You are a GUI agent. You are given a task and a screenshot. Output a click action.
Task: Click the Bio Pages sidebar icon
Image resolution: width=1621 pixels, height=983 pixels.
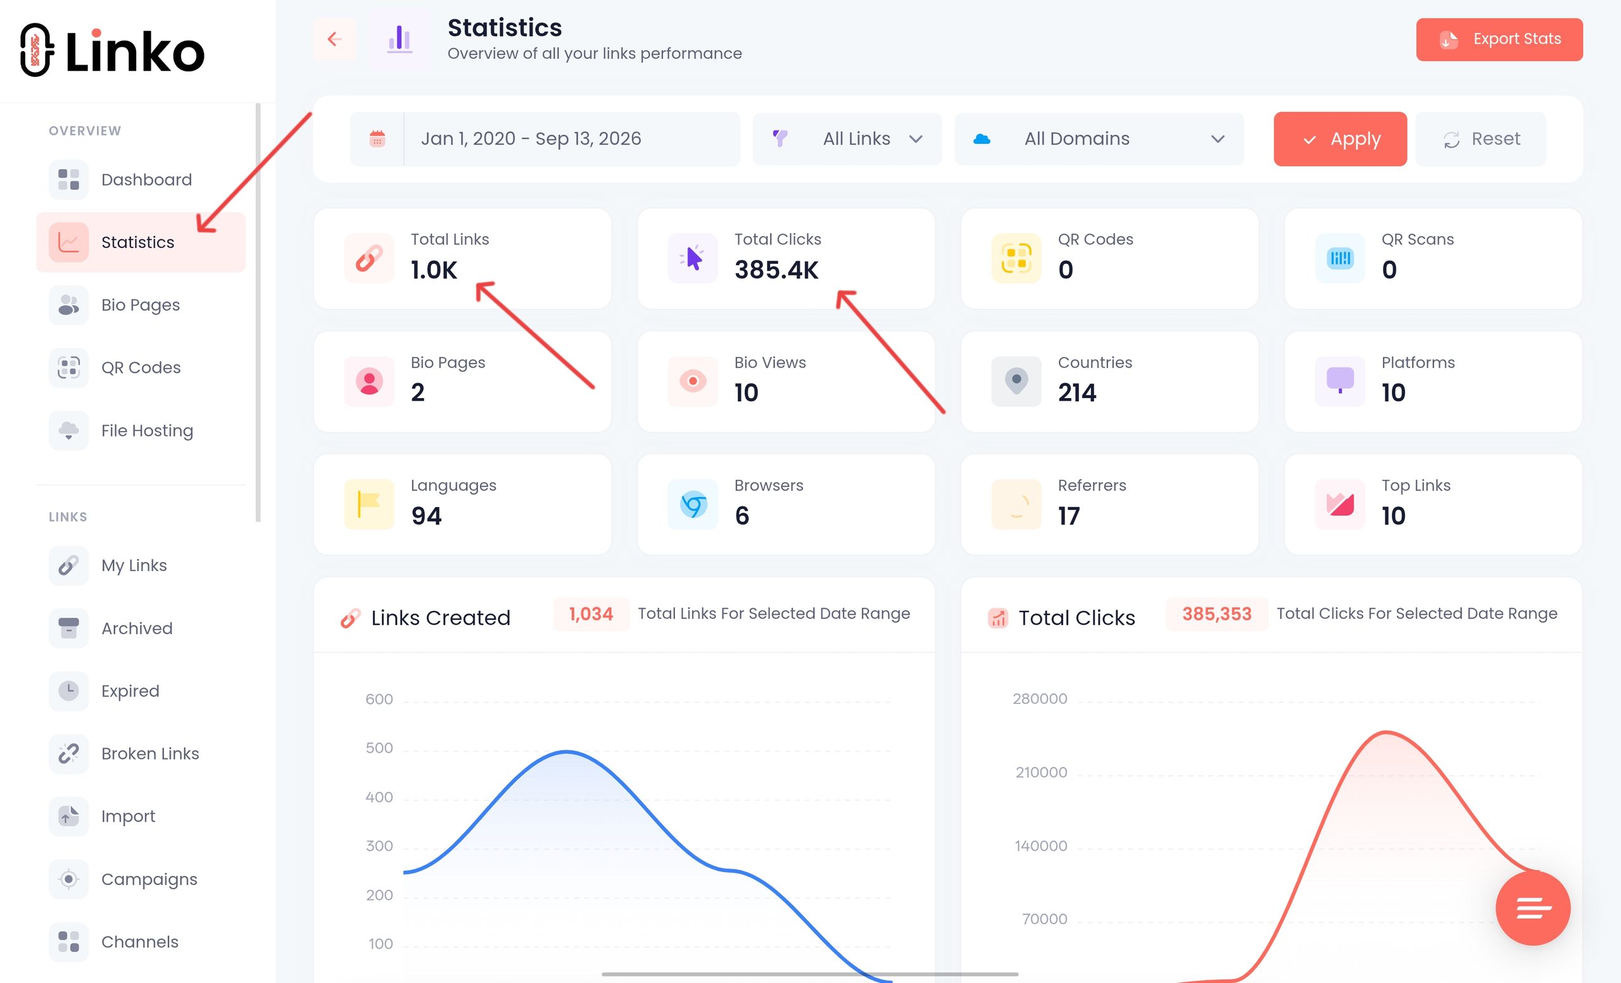pyautogui.click(x=68, y=305)
